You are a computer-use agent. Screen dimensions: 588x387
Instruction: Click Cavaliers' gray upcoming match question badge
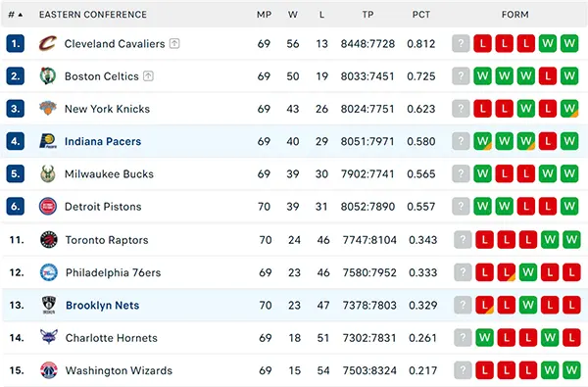point(461,43)
